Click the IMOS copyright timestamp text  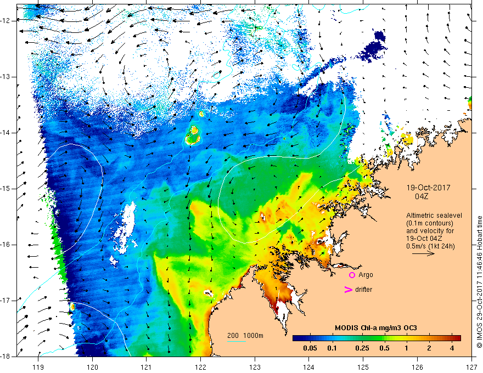(x=479, y=282)
